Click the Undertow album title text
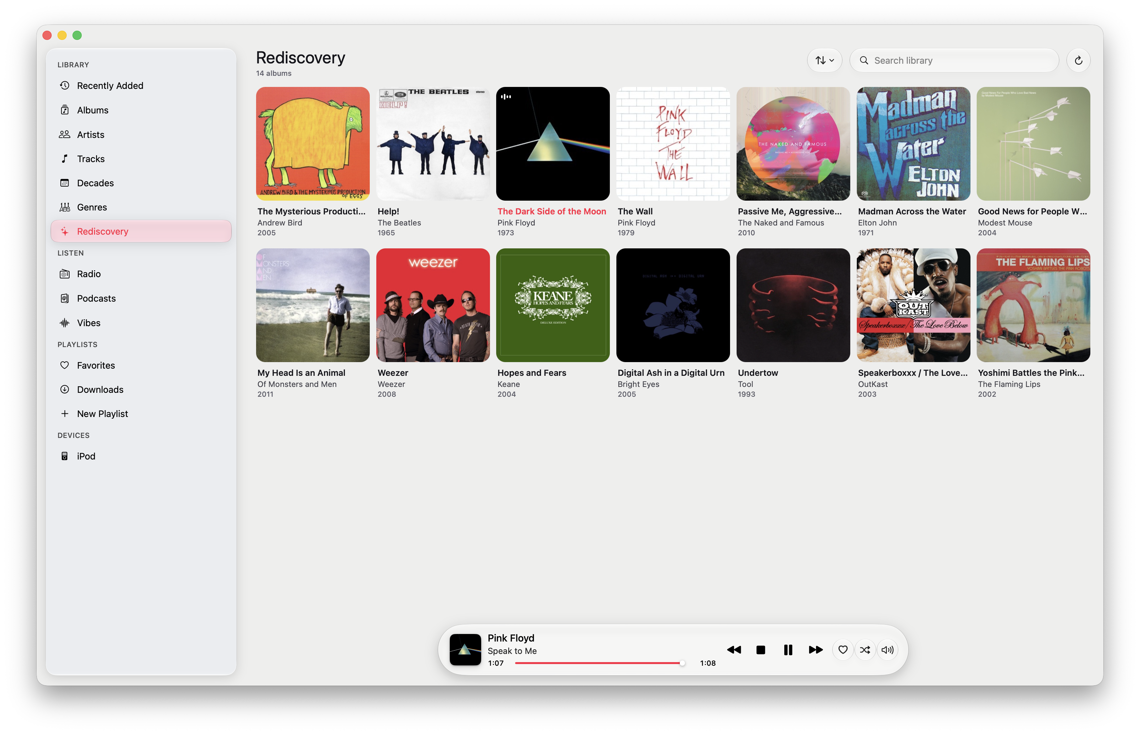Viewport: 1140px width, 734px height. click(757, 373)
